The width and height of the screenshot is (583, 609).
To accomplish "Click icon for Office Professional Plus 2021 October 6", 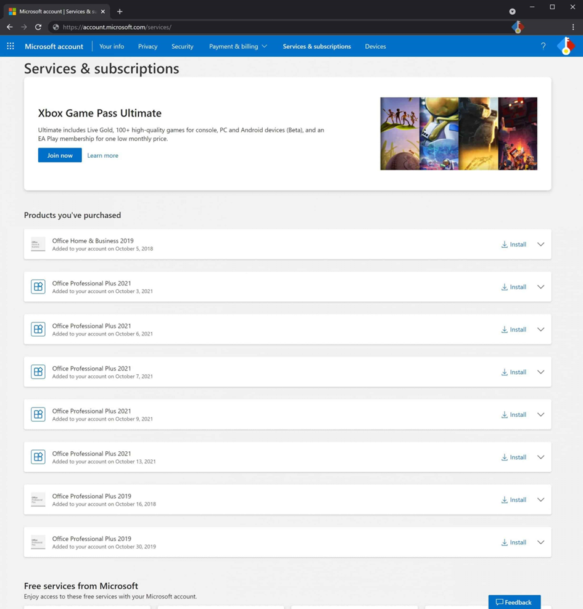I will 38,329.
